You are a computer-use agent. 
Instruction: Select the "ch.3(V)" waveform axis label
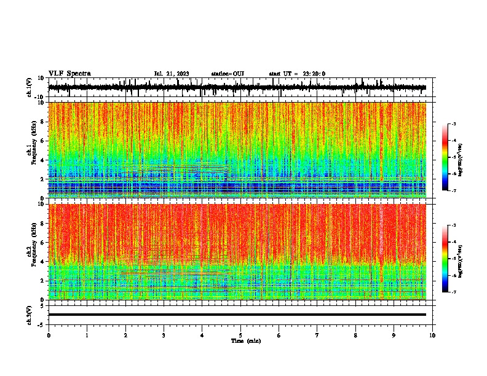click(29, 315)
